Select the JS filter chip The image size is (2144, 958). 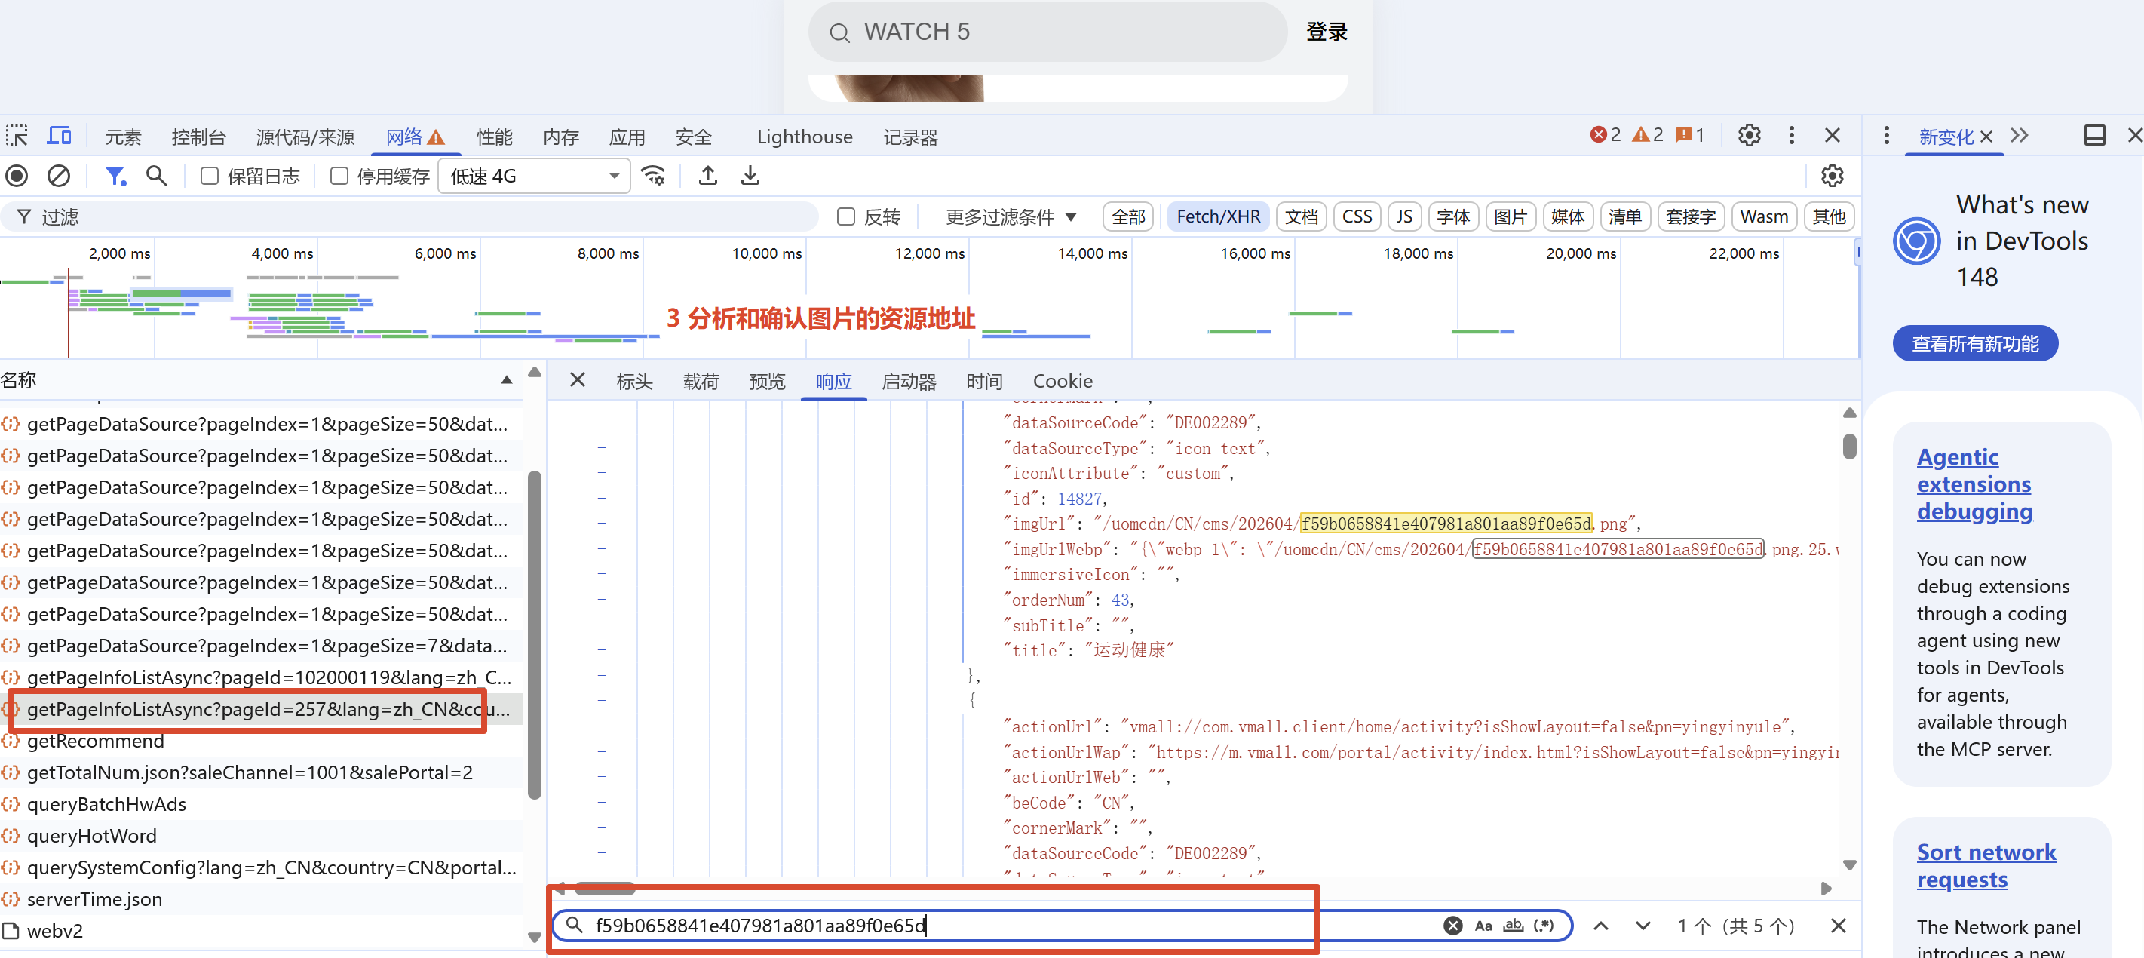click(x=1403, y=216)
